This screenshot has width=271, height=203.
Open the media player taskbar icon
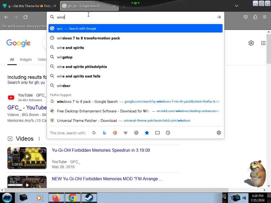[x=40, y=198]
